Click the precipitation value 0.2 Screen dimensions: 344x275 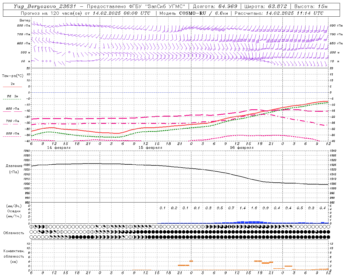tap(174, 208)
